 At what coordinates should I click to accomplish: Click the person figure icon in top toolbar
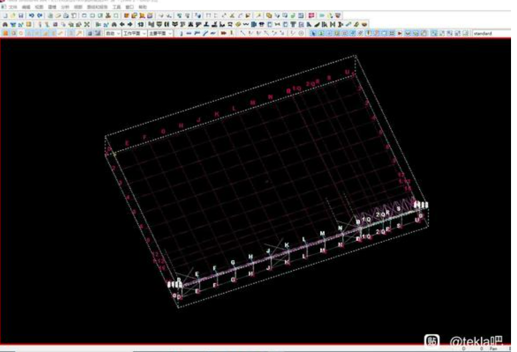pyautogui.click(x=108, y=15)
